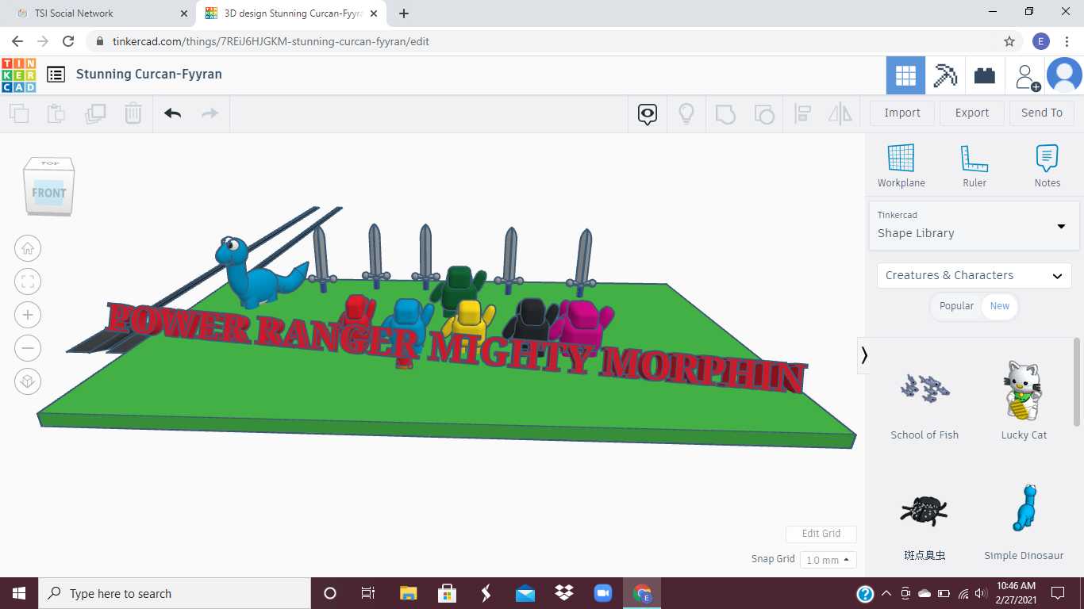Select the Ruler tool
Viewport: 1084px width, 609px height.
[x=974, y=167]
